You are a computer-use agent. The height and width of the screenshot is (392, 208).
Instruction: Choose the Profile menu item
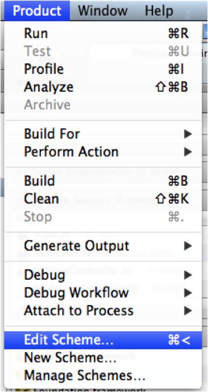103,69
